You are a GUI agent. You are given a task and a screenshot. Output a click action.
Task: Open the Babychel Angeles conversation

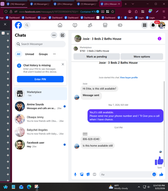[x=40, y=132]
